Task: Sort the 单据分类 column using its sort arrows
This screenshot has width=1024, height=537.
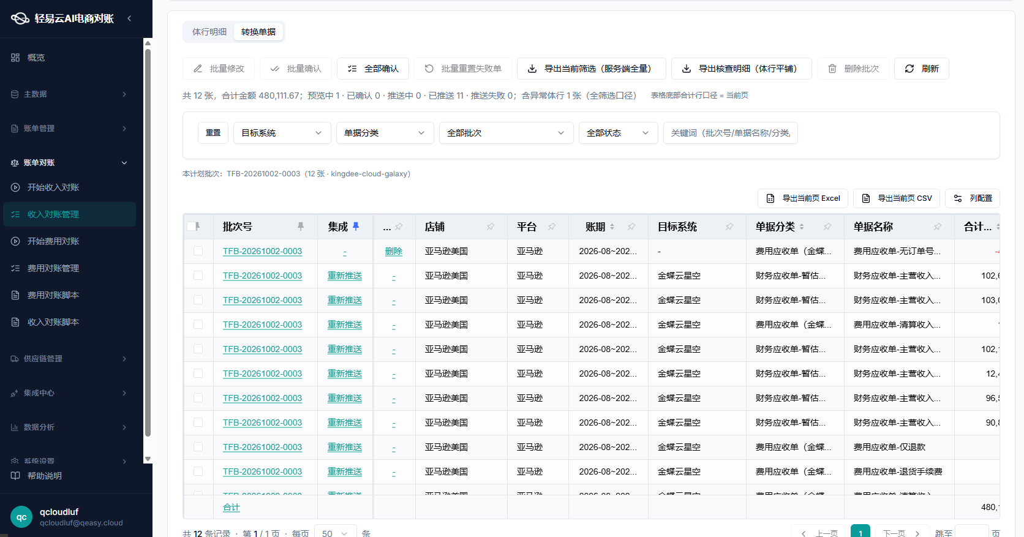Action: click(x=802, y=227)
